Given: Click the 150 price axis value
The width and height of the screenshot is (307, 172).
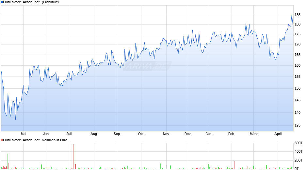Looking at the screenshot, I should tap(298, 88).
